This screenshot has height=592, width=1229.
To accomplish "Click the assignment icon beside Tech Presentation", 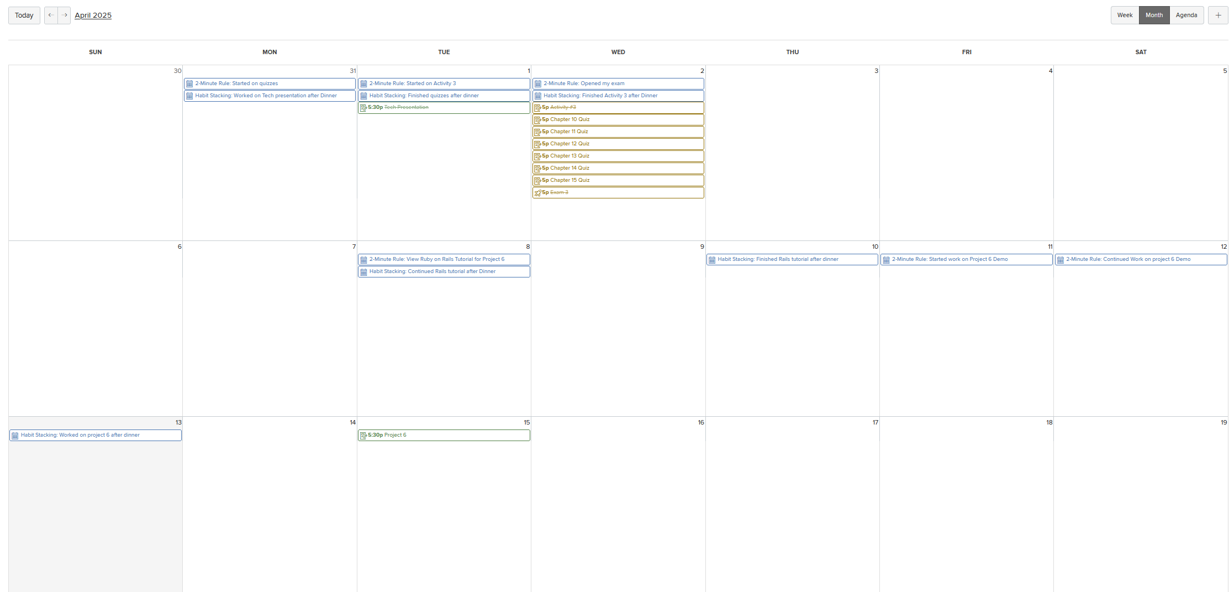I will [364, 107].
